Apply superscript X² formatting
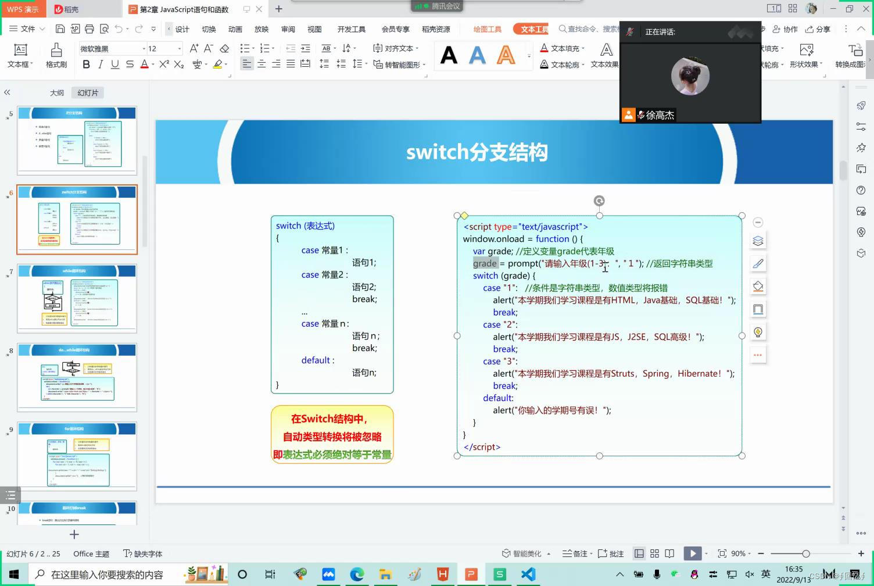 (x=164, y=64)
